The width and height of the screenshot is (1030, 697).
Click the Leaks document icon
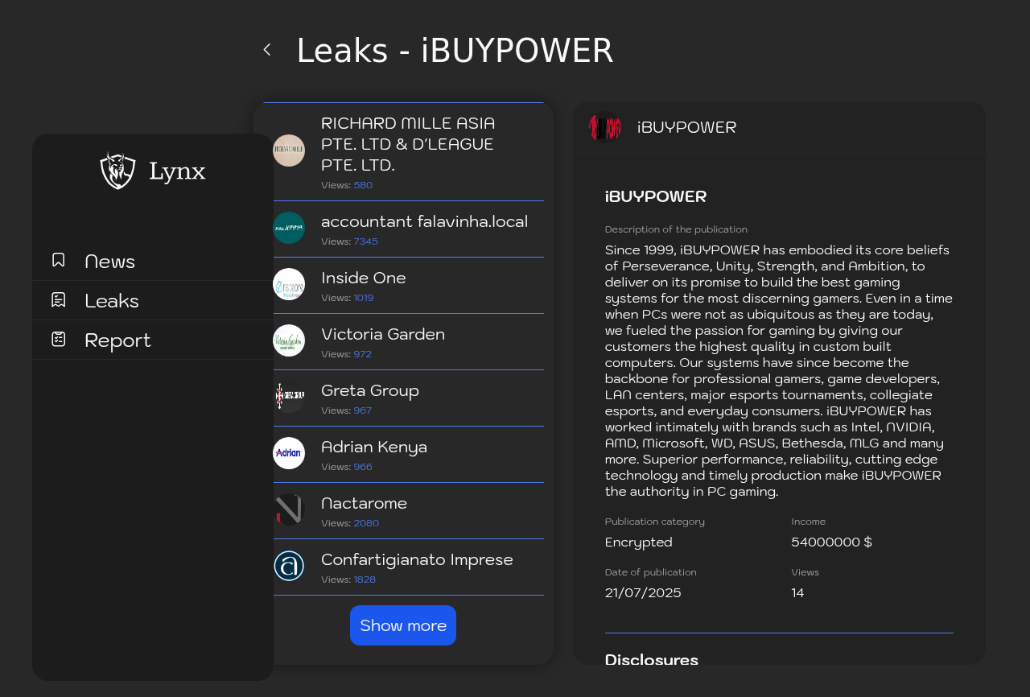click(x=59, y=299)
